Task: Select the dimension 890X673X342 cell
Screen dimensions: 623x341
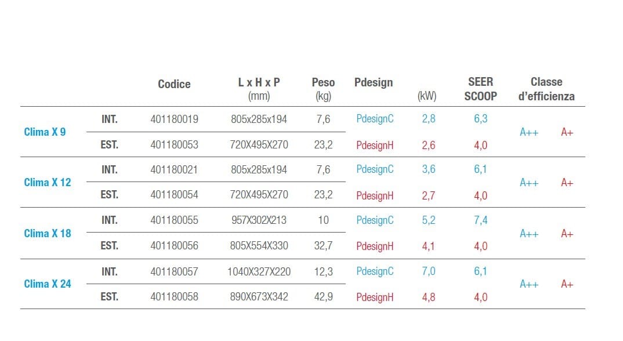Action: click(x=259, y=297)
